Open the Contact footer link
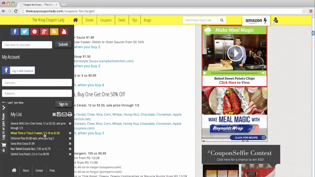This screenshot has width=315, height=177. 39,170
